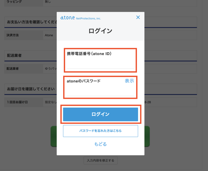Open パスワードを忘れた方はこちら password recovery
Viewport: 208px width, 171px height.
[x=100, y=131]
